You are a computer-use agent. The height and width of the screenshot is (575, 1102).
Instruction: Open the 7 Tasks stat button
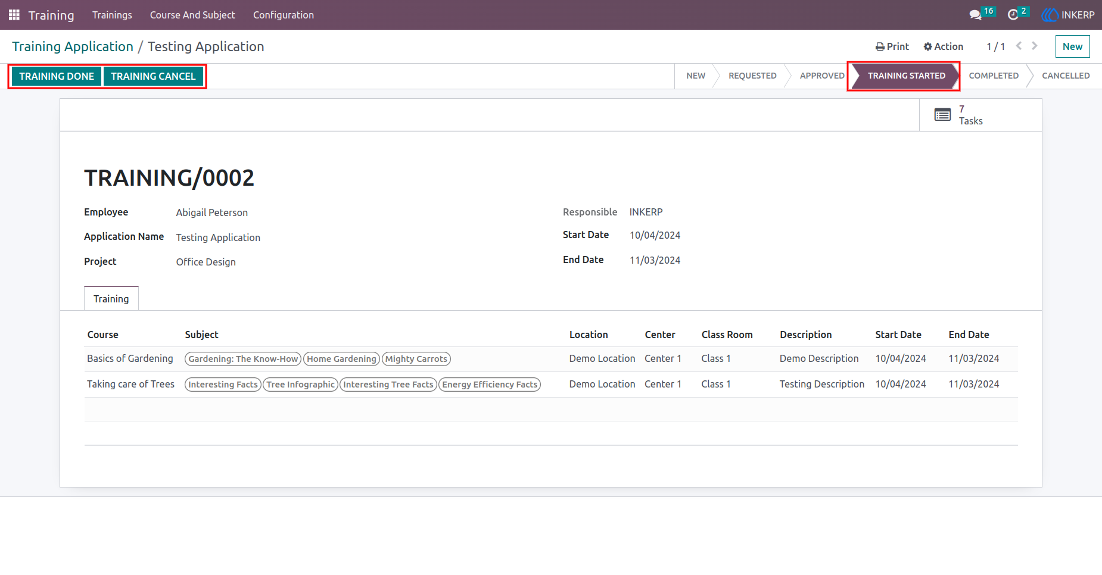(x=980, y=115)
